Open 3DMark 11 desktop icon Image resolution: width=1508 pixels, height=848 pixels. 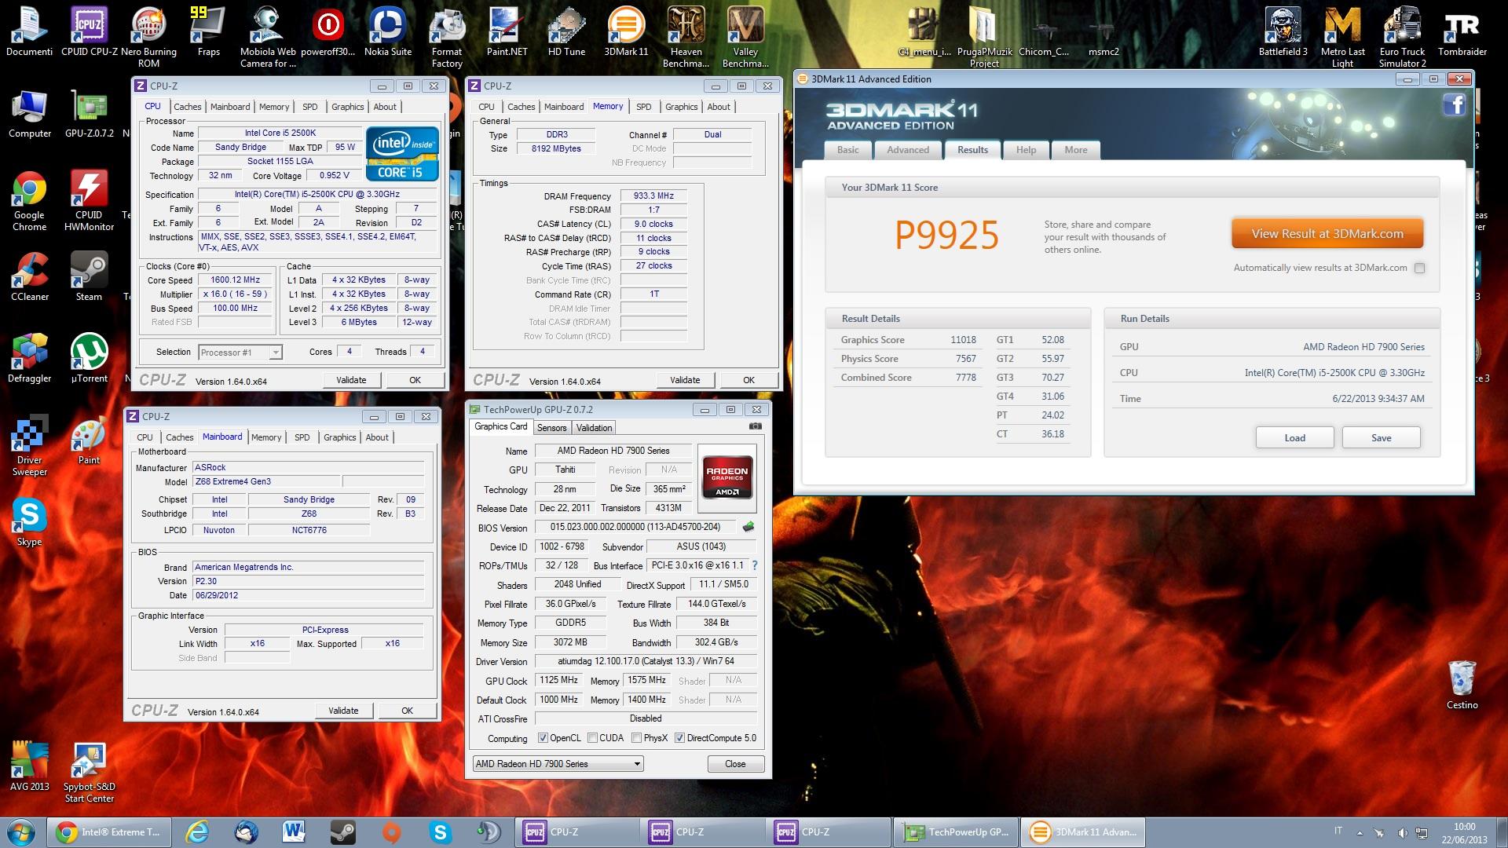coord(626,31)
